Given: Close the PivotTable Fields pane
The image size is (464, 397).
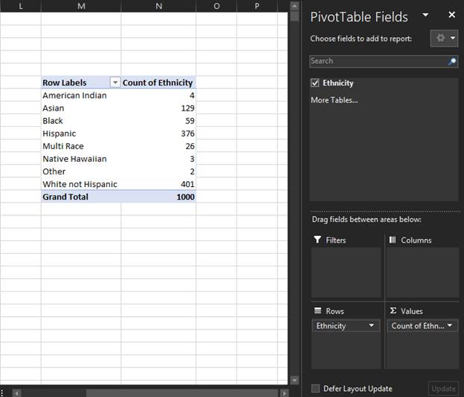Looking at the screenshot, I should (451, 15).
